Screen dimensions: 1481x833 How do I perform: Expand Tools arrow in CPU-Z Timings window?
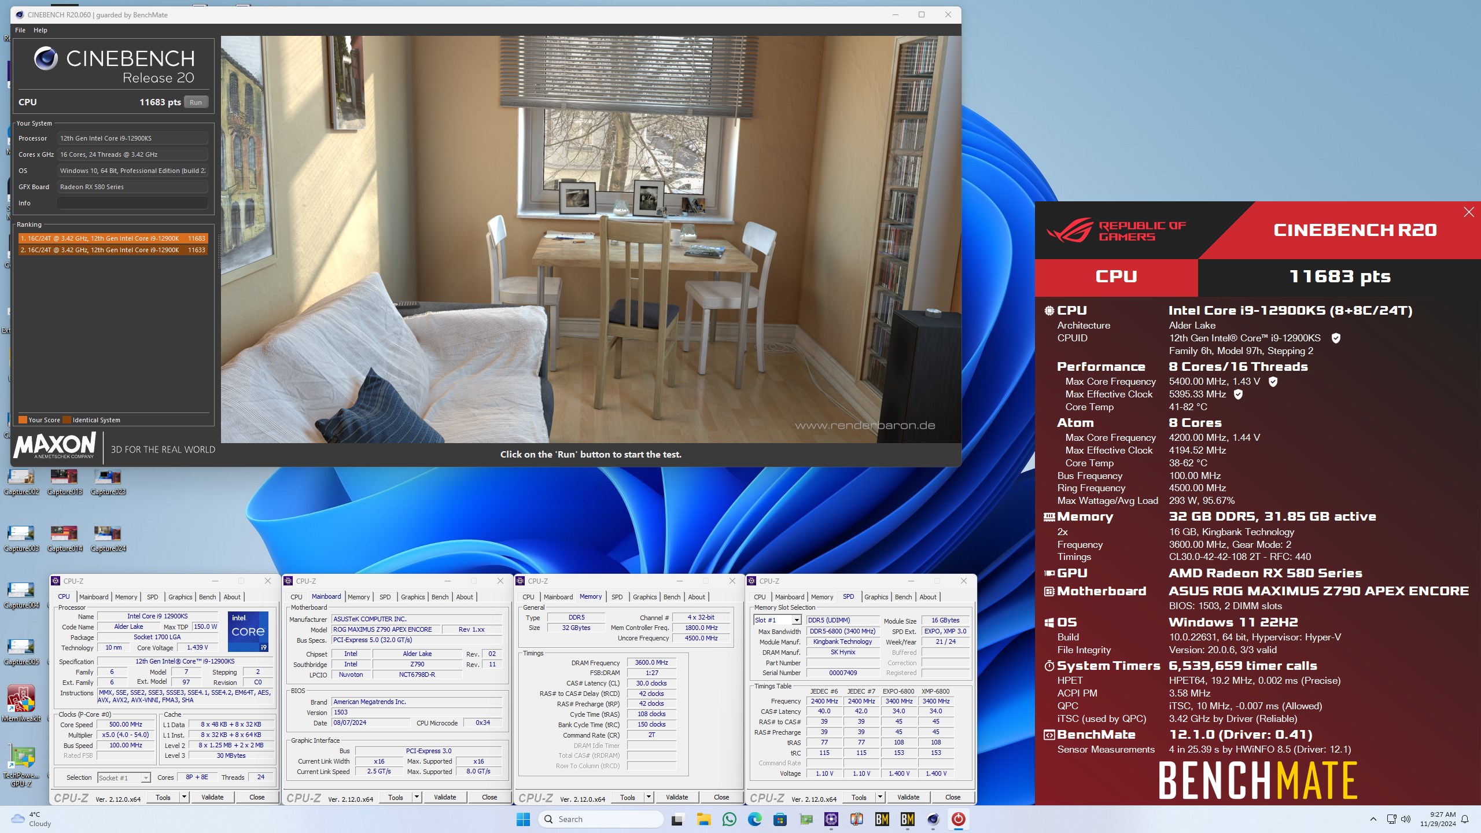(x=649, y=797)
